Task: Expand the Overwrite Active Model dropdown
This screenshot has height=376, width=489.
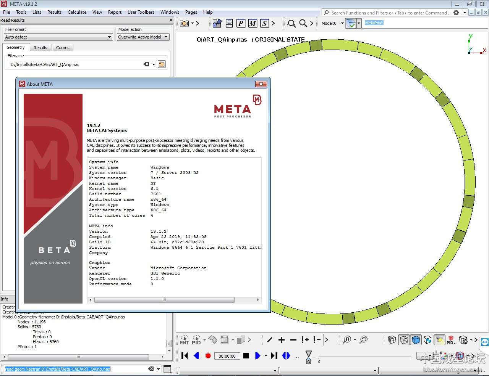Action: point(143,37)
